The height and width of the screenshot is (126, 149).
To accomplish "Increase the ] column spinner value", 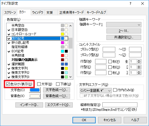I will tap(139, 72).
